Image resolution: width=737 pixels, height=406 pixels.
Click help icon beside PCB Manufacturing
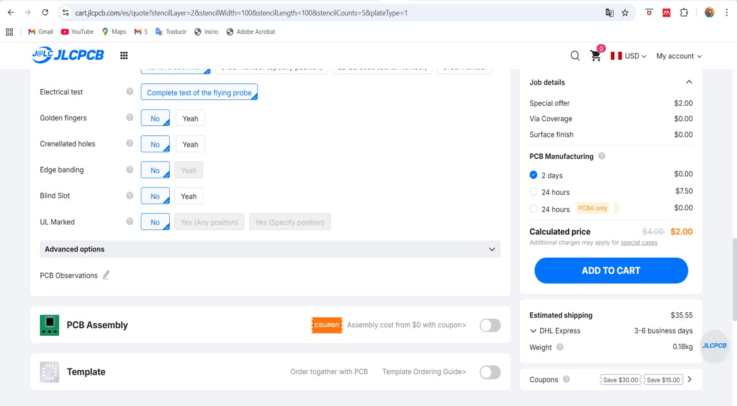pos(602,156)
